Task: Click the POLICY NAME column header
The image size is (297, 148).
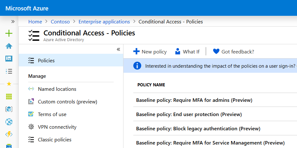Action: pyautogui.click(x=151, y=85)
